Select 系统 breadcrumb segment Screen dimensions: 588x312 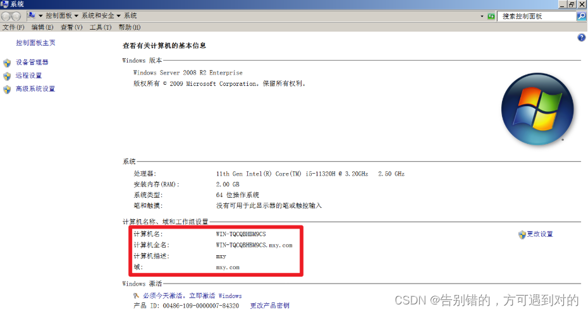130,16
